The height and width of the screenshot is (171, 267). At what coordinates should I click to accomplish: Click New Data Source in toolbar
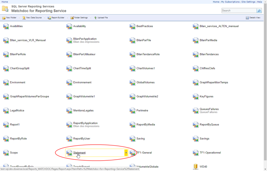point(32,18)
